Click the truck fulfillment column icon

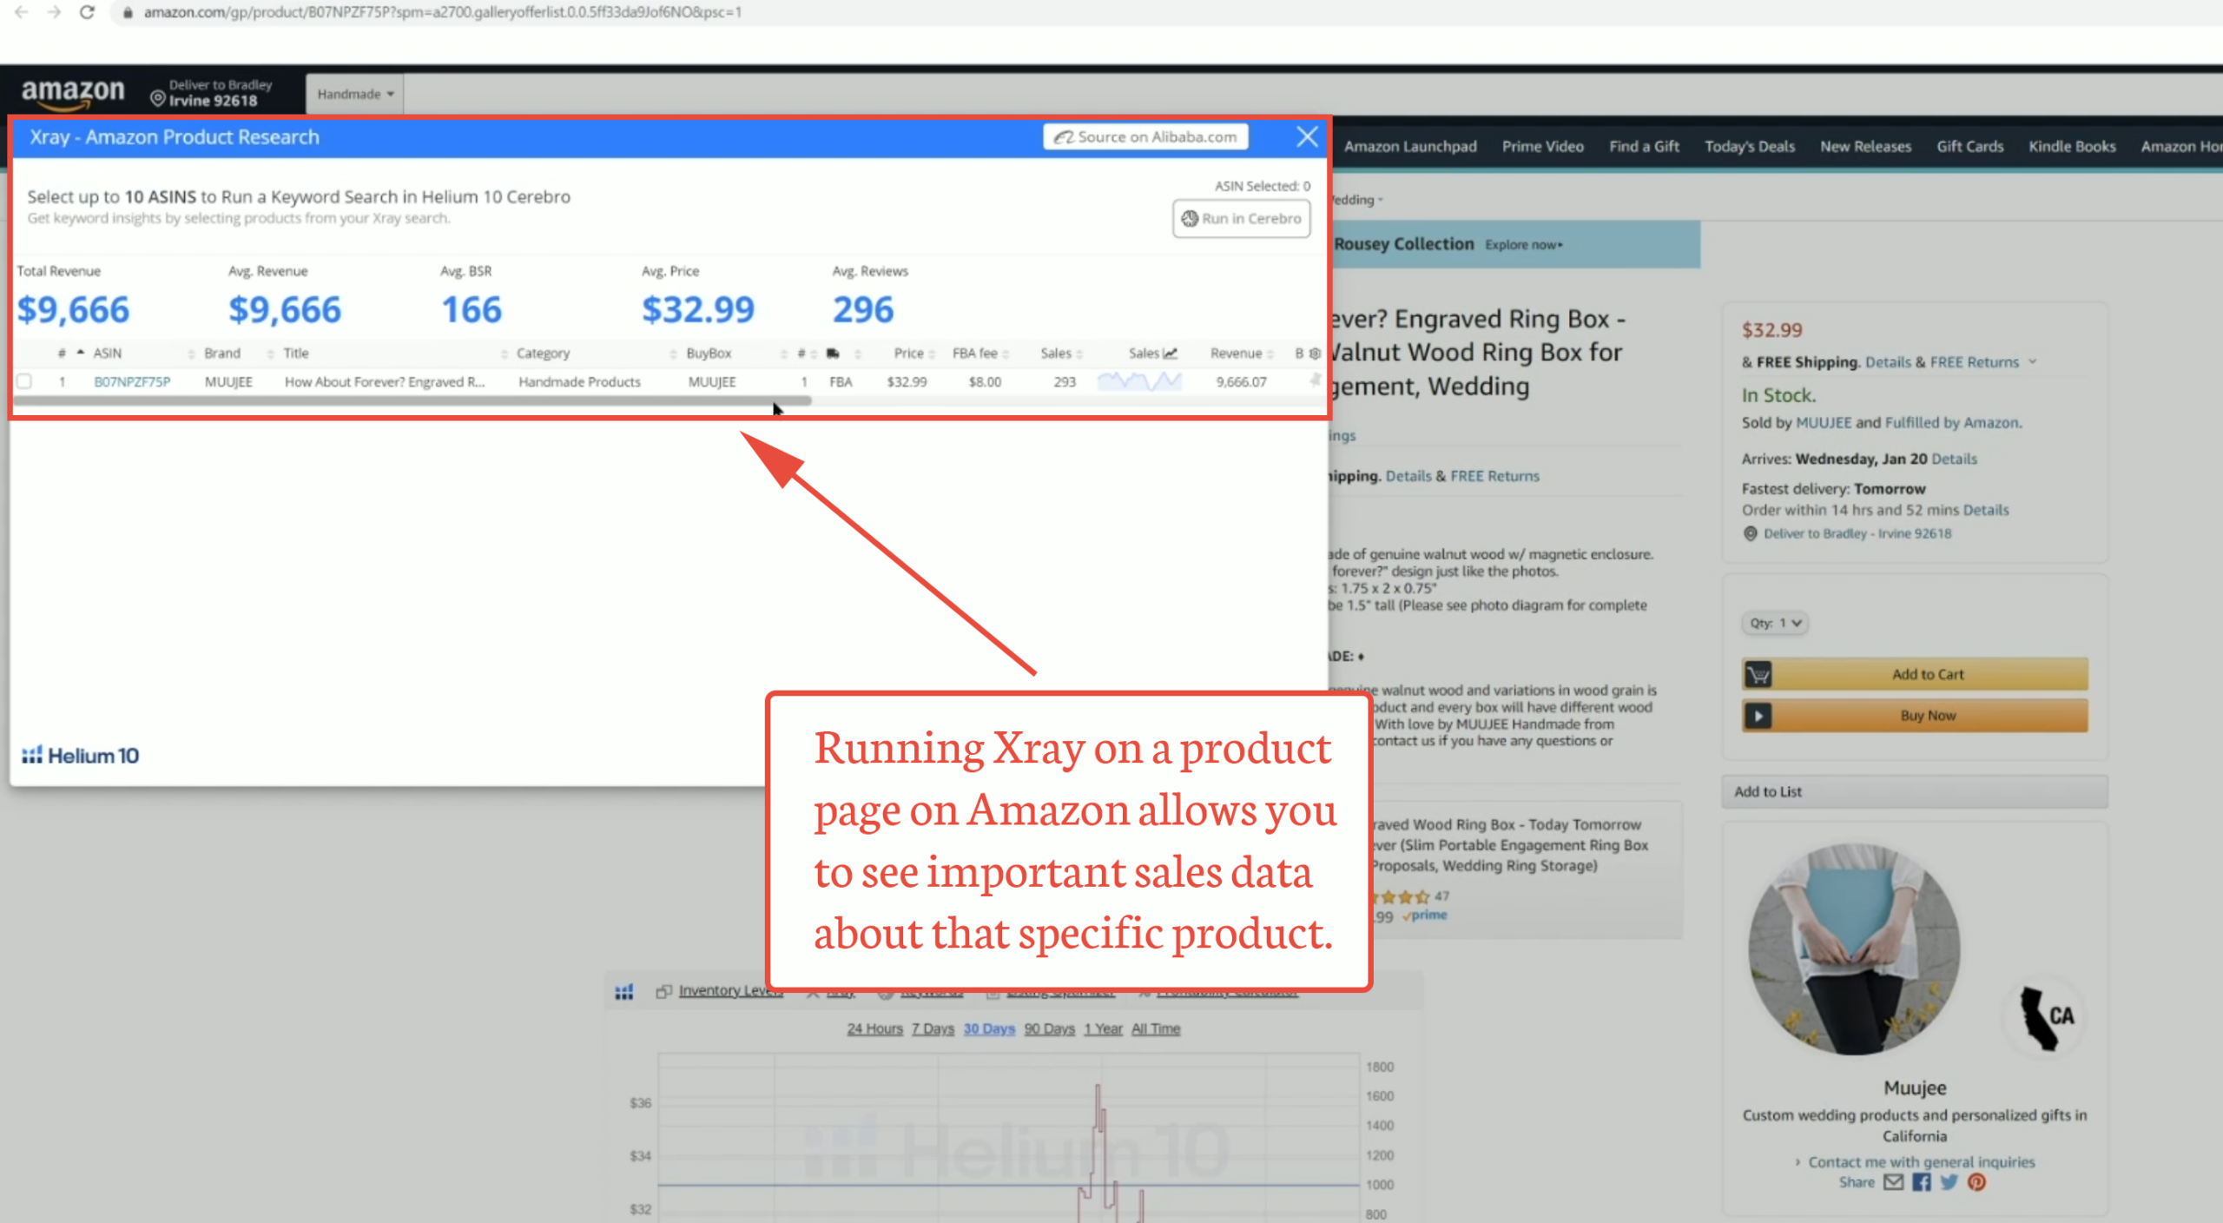[x=833, y=354]
